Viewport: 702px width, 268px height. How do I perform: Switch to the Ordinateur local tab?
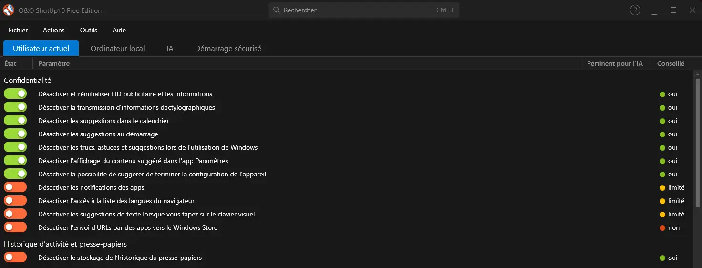coord(118,48)
